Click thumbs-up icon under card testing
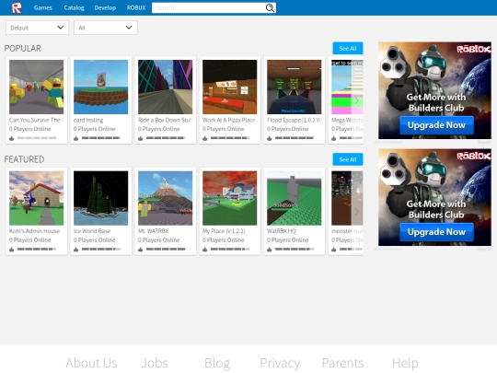 point(76,138)
